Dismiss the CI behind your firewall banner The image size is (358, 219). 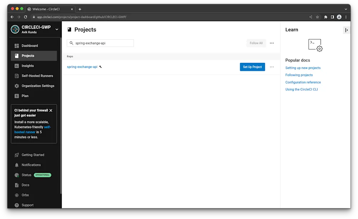coord(51,110)
